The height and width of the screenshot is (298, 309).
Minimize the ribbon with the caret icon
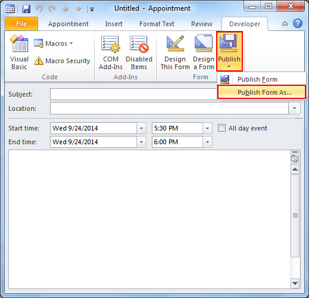click(x=285, y=24)
